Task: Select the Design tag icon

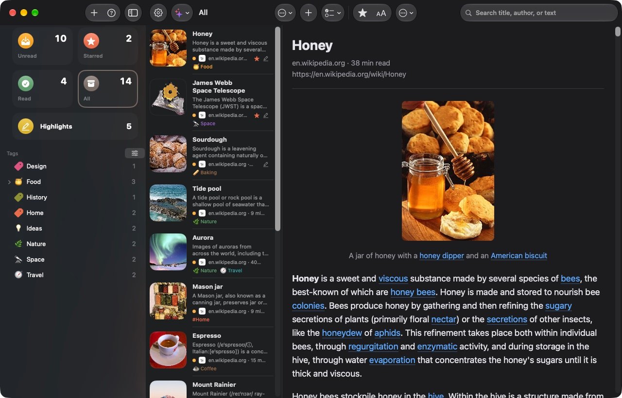Action: coord(18,166)
